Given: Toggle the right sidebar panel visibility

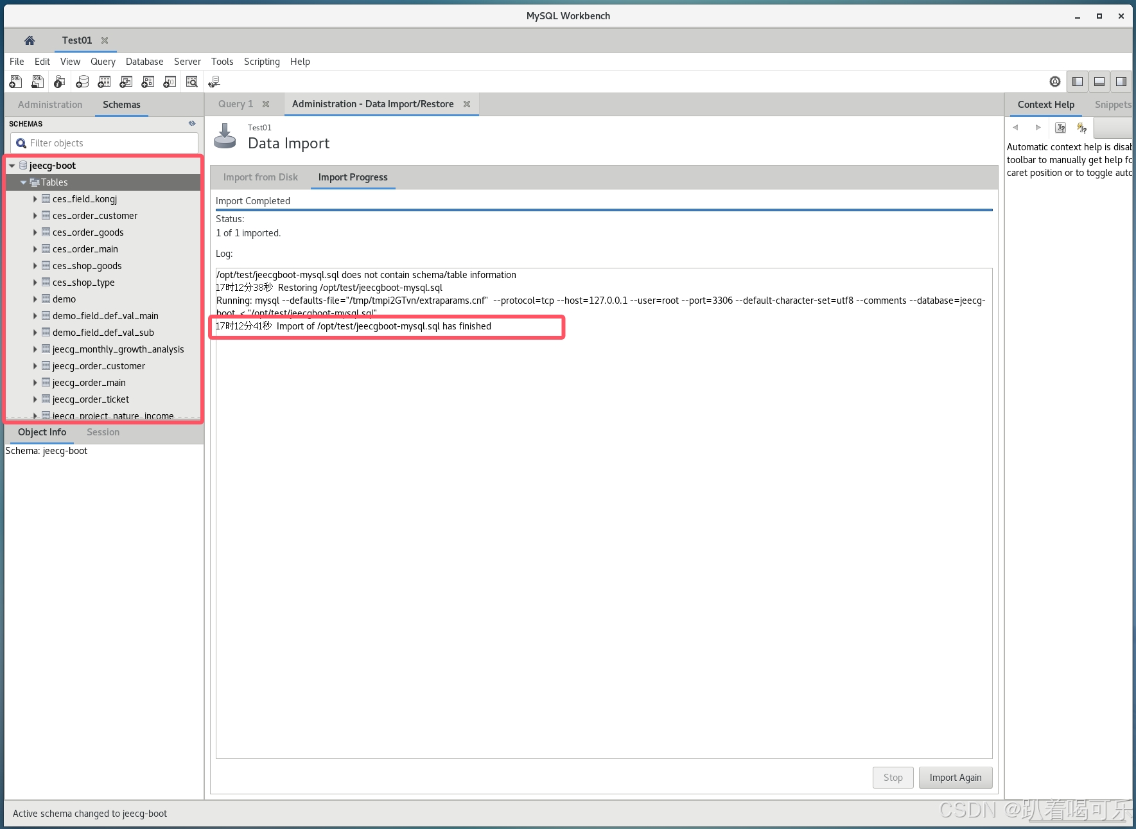Looking at the screenshot, I should click(1121, 82).
